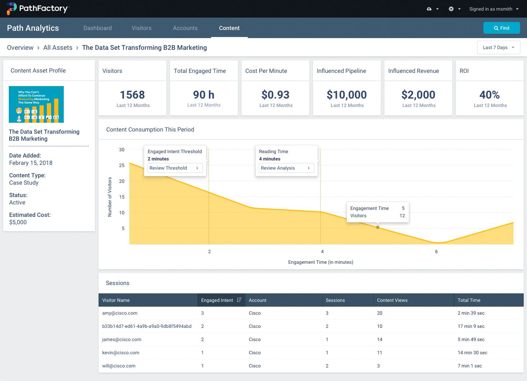Open the All Assets breadcrumb link
Image resolution: width=527 pixels, height=381 pixels.
tap(58, 47)
